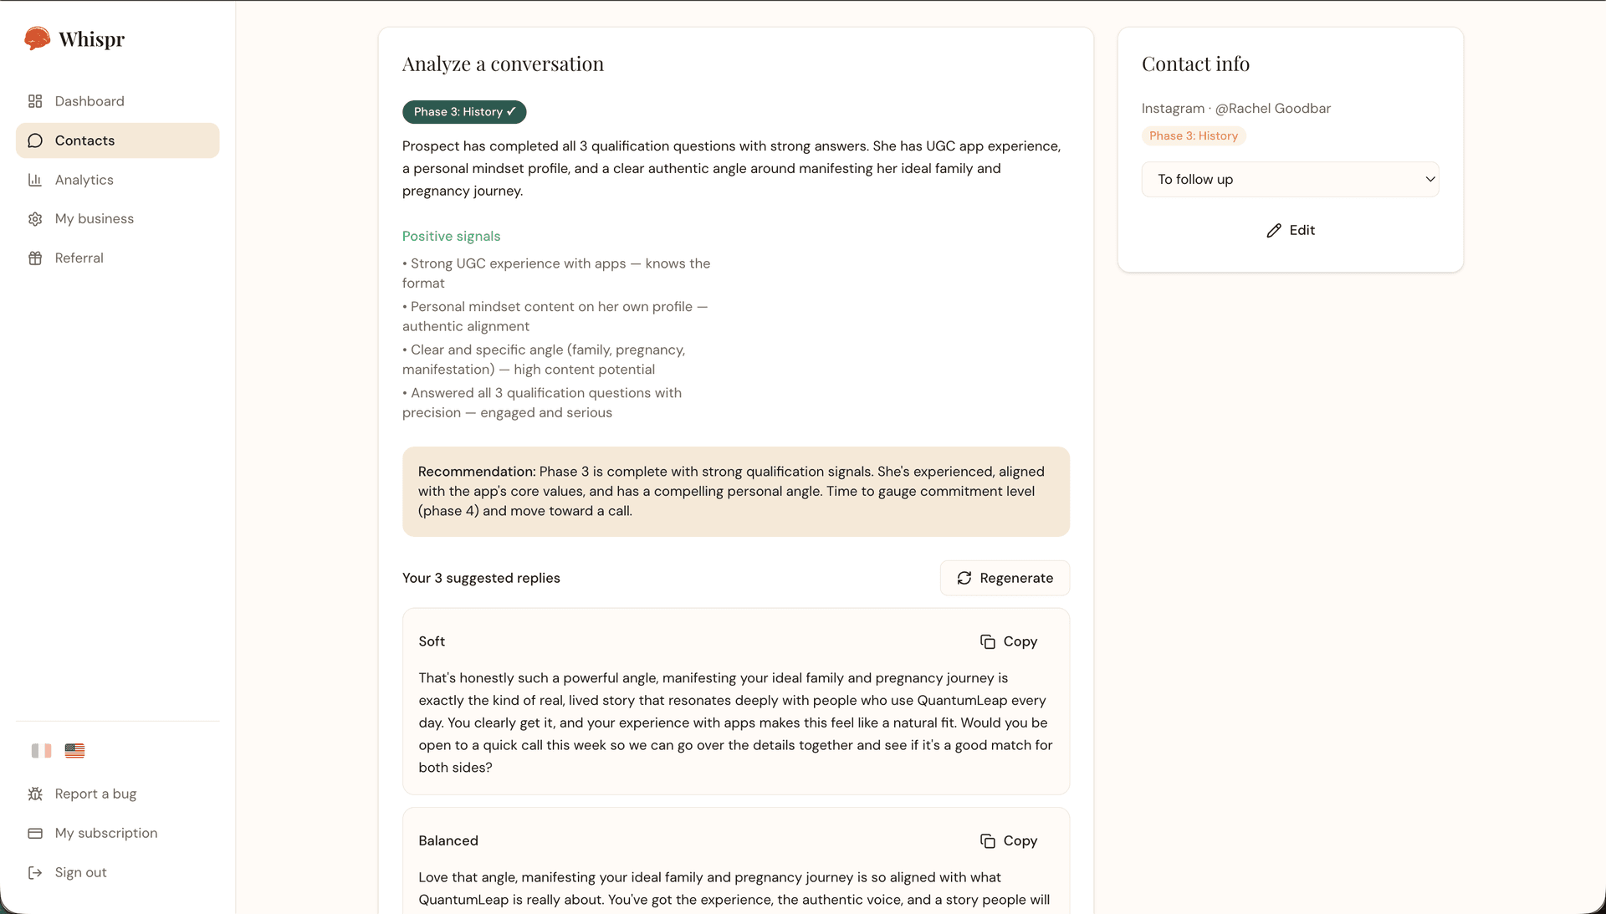Click the orange Phase 3: History tag

(1194, 135)
